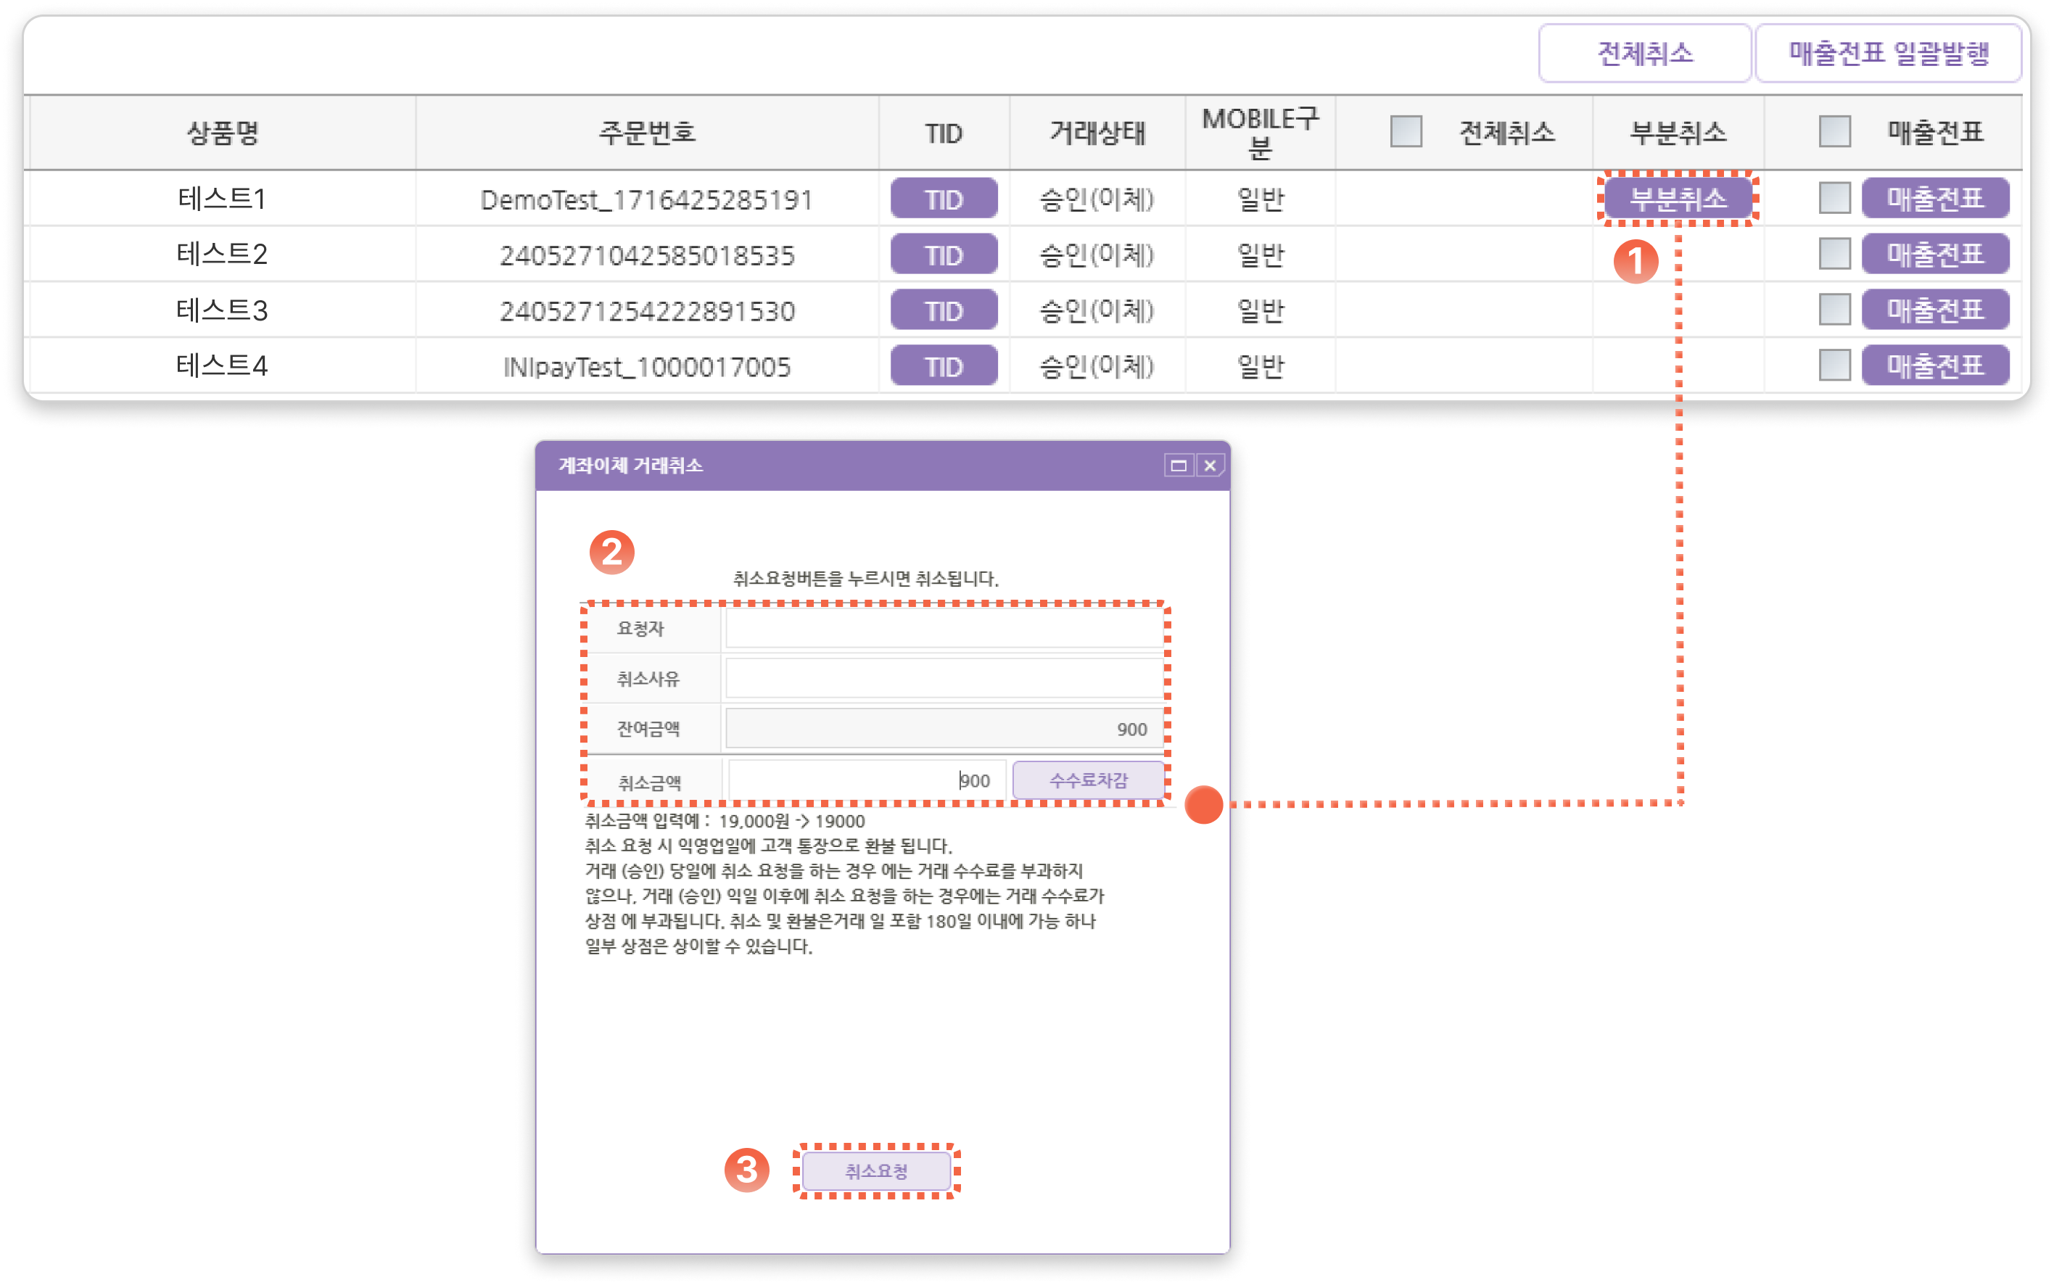Click the 취소금액 input field
This screenshot has width=2054, height=1285.
[867, 780]
